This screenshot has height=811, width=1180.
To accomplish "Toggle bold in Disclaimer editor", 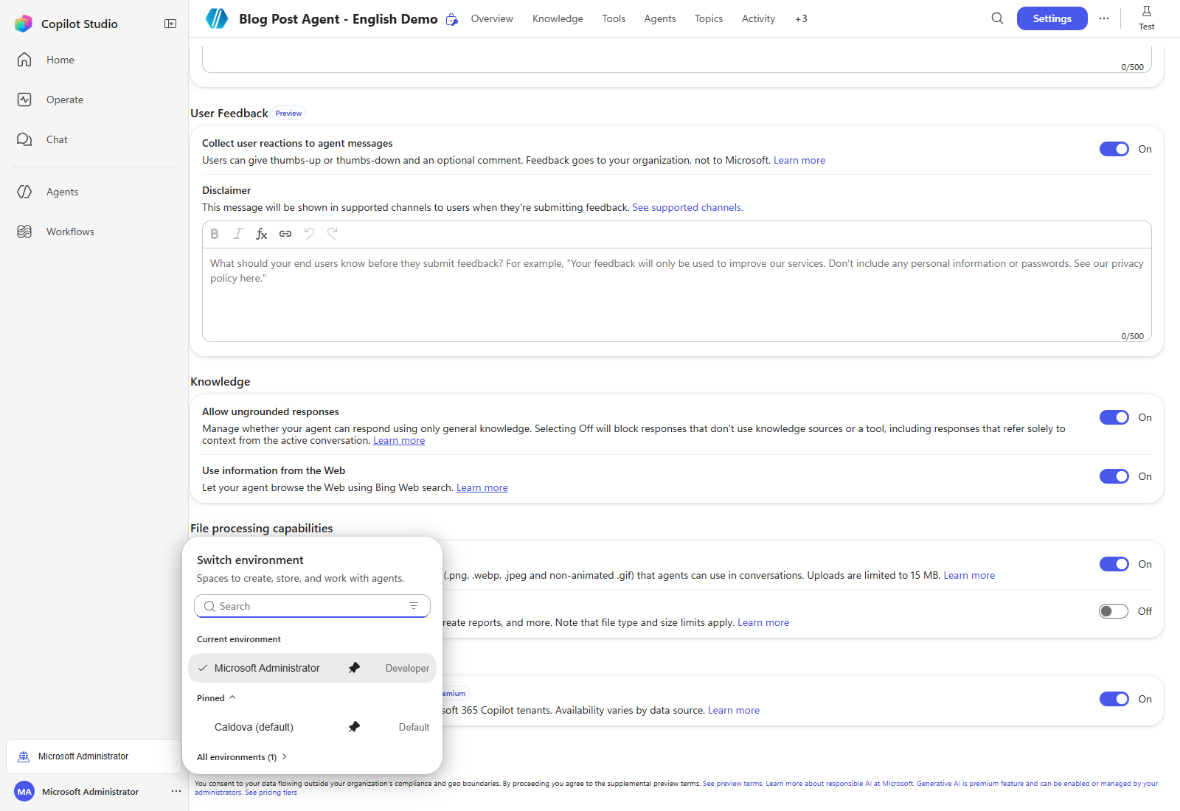I will (215, 234).
